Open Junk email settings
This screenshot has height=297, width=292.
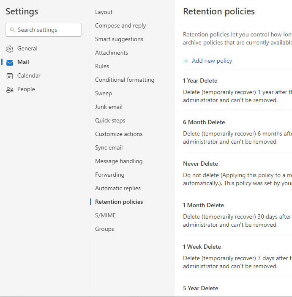click(x=109, y=107)
